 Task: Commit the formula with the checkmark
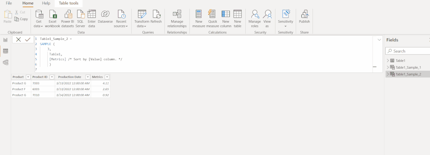pyautogui.click(x=28, y=40)
